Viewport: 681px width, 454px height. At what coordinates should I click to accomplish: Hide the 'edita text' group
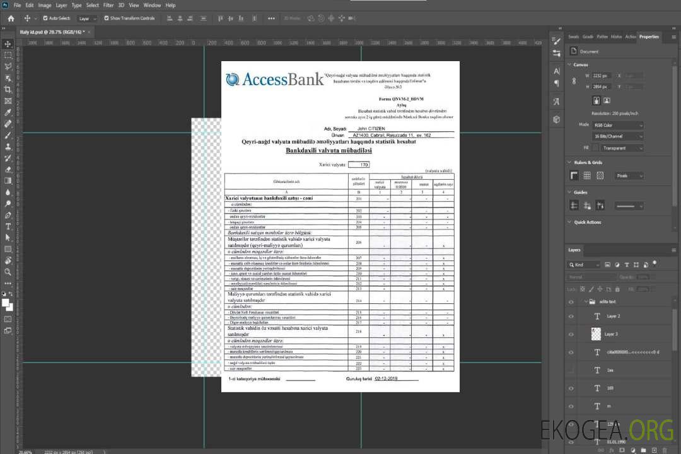[x=571, y=302]
